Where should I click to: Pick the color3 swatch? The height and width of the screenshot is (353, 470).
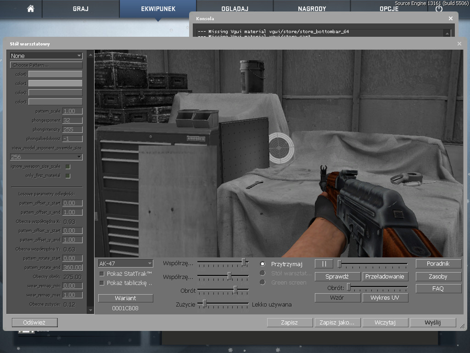point(55,102)
